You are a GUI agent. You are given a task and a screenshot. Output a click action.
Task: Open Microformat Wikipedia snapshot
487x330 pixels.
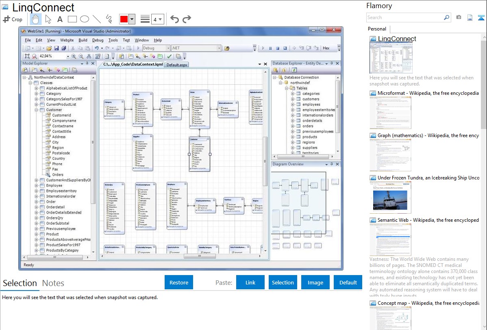click(x=428, y=93)
